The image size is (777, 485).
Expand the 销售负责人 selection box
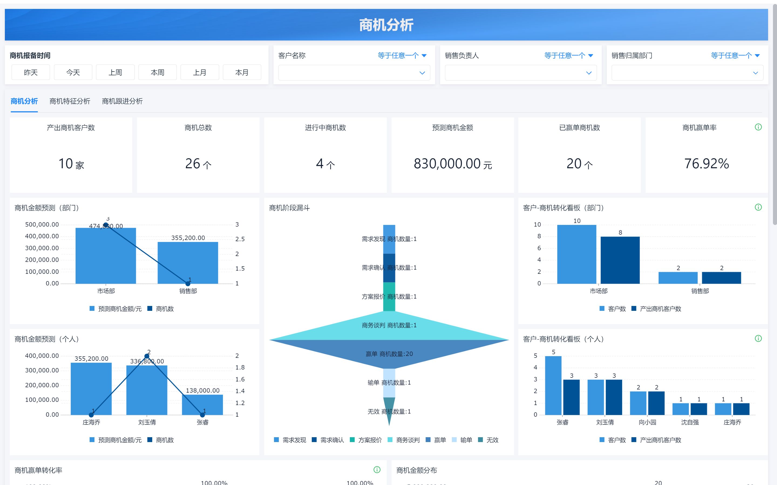pyautogui.click(x=520, y=73)
